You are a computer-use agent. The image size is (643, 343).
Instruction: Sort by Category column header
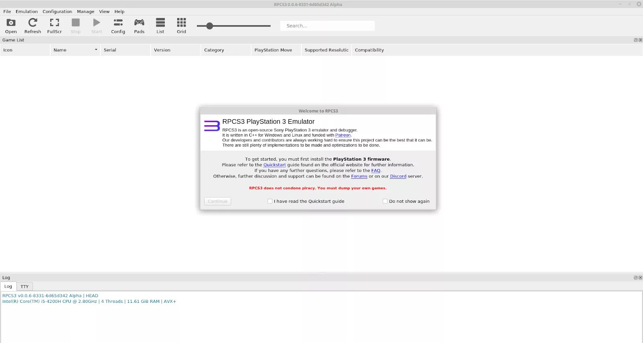click(226, 50)
